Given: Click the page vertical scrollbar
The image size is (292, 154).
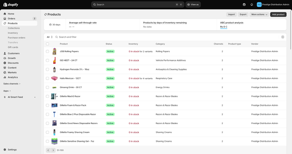Looking at the screenshot, I should [x=290, y=30].
